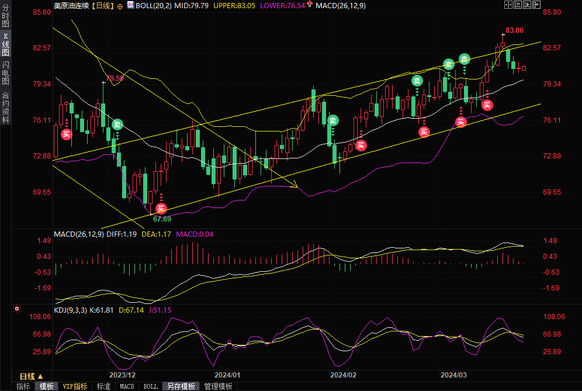Click the circled plus icon beside 日线
This screenshot has height=391, width=582.
(120, 5)
